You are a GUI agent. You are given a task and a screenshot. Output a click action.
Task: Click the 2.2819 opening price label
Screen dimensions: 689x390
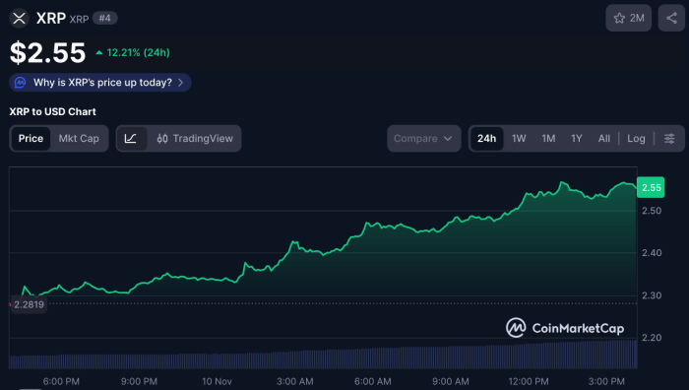[29, 304]
